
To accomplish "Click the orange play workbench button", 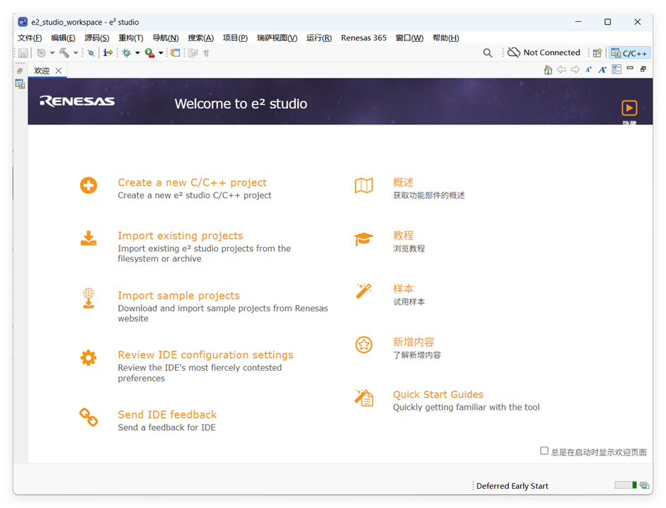I will pyautogui.click(x=629, y=108).
